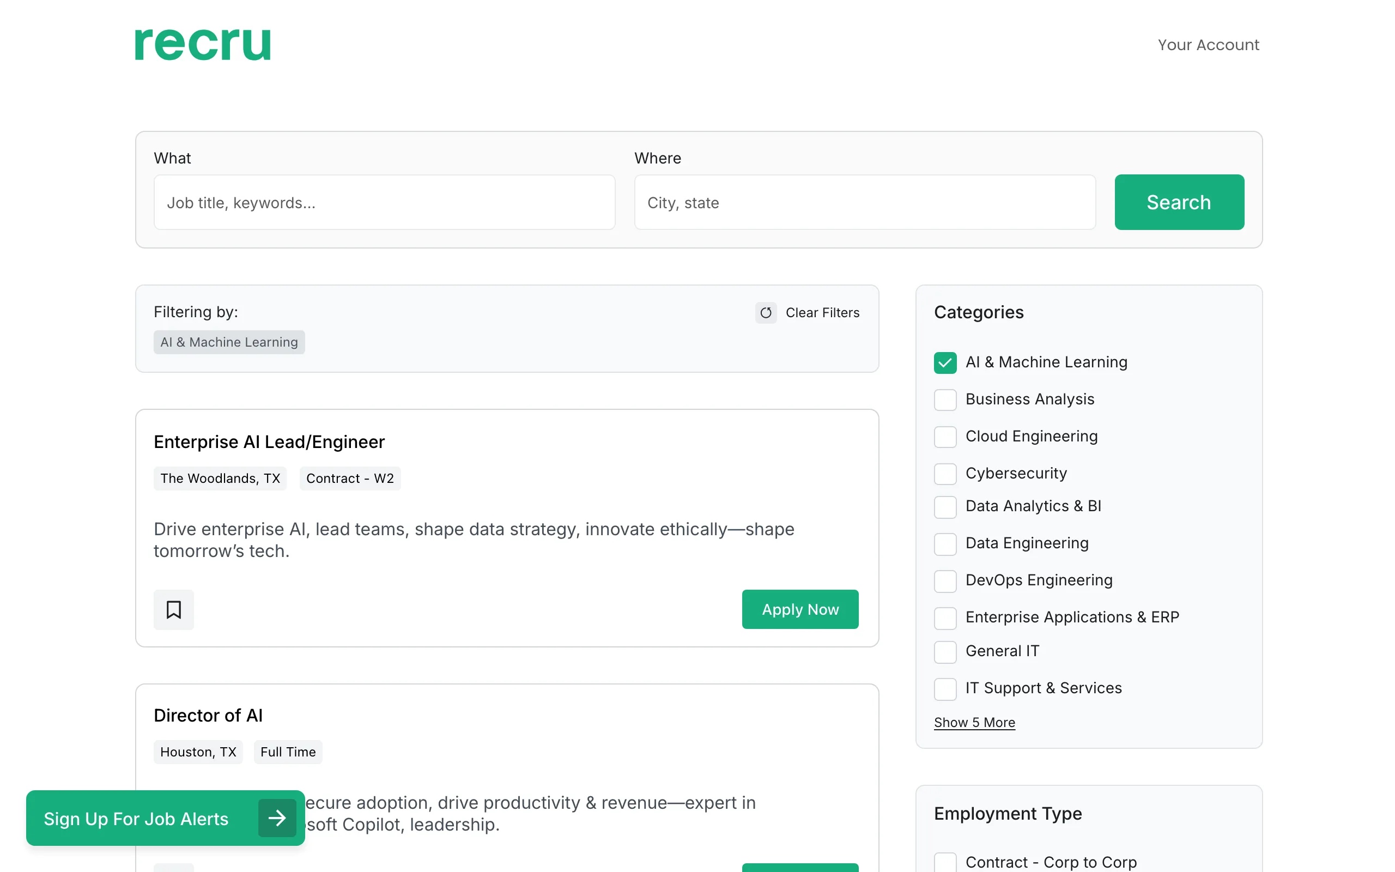Click the arrow on Sign Up For Job Alerts

point(277,818)
